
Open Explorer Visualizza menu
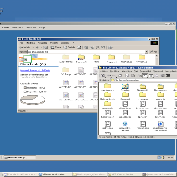point(42,43)
